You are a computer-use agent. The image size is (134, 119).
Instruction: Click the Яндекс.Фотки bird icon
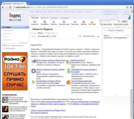point(33,82)
